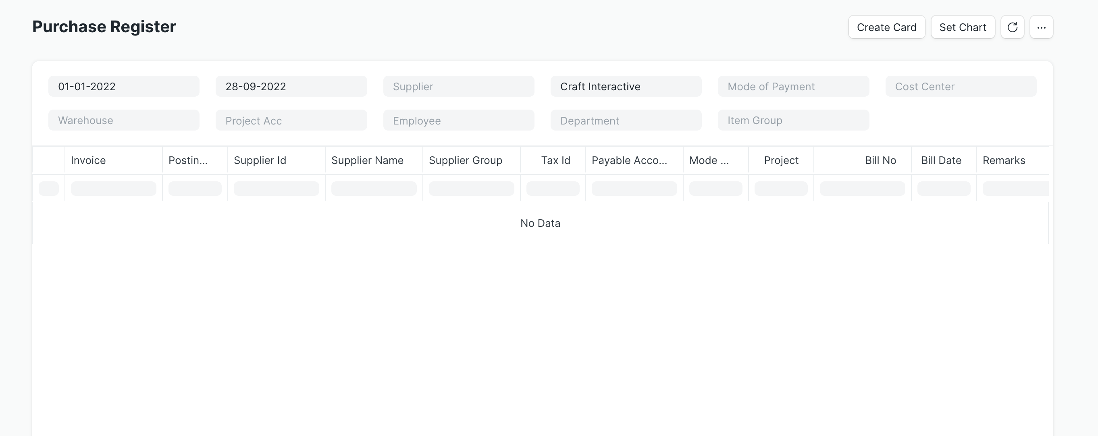The image size is (1098, 436).
Task: Open the Project Acc filter
Action: [x=291, y=120]
